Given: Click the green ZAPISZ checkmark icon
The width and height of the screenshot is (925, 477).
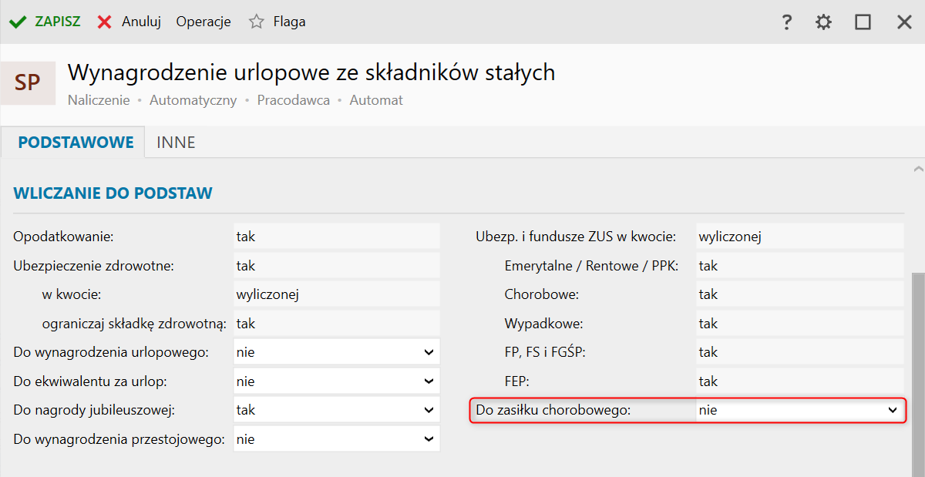Looking at the screenshot, I should tap(18, 22).
